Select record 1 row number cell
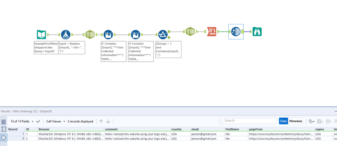 (16, 134)
